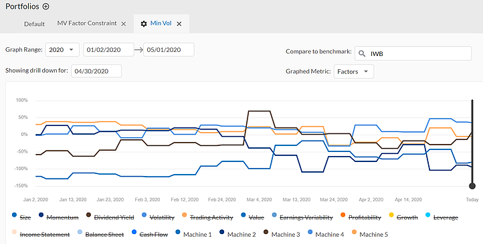Expand the Graphed Metric Factors dropdown
The height and width of the screenshot is (244, 483).
tap(354, 71)
